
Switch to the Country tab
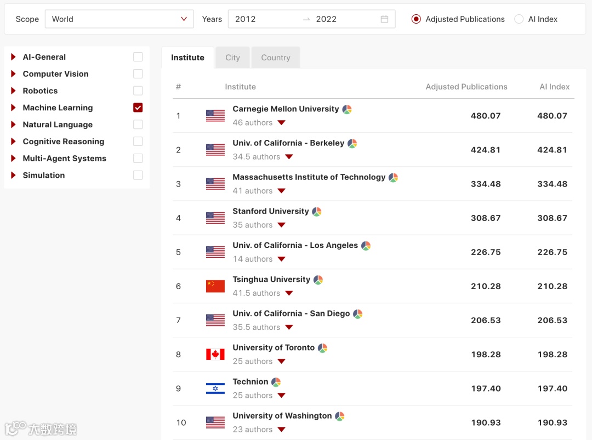coord(276,58)
